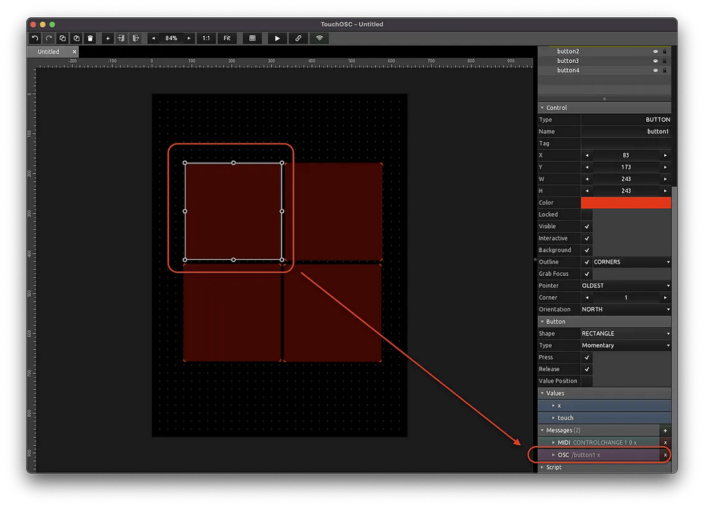
Task: Start the layout with the play button
Action: [x=277, y=38]
